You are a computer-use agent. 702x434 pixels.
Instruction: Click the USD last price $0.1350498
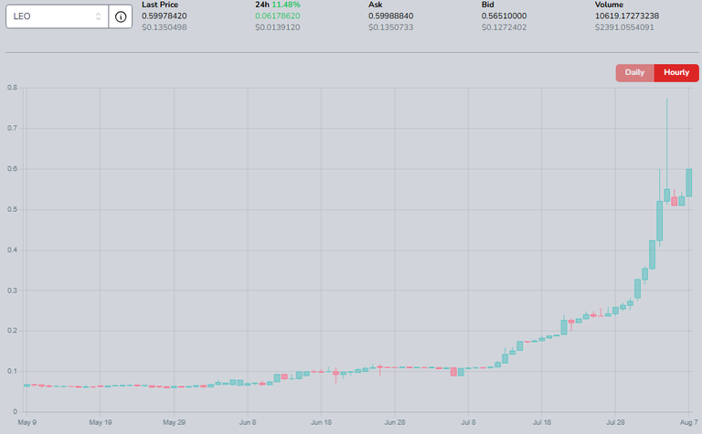point(165,27)
